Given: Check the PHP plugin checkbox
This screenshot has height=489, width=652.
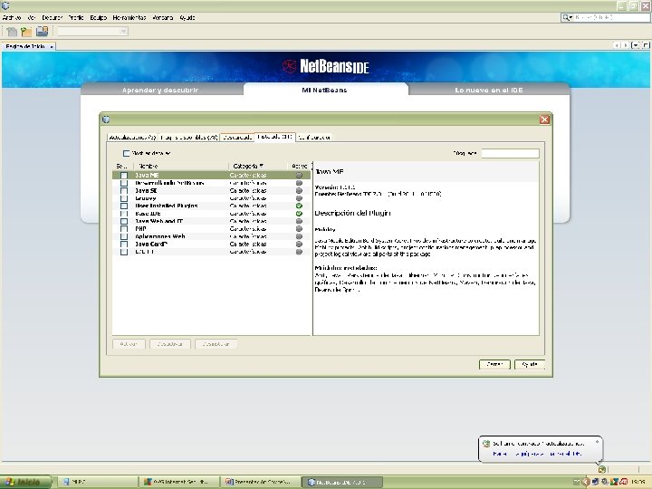Looking at the screenshot, I should 123,229.
